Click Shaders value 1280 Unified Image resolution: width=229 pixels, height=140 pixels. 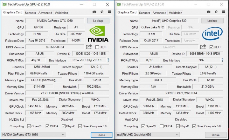coord(42,67)
